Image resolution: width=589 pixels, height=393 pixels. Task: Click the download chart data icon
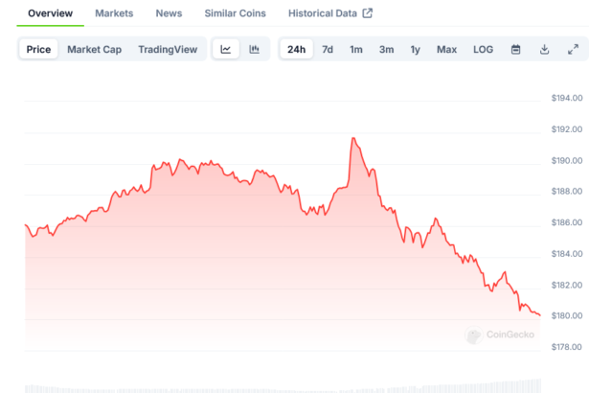544,50
